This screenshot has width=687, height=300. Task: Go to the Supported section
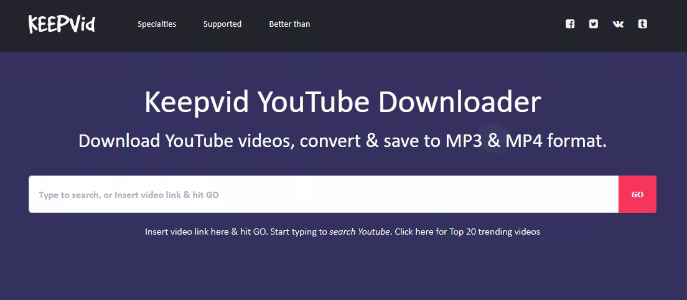tap(222, 24)
